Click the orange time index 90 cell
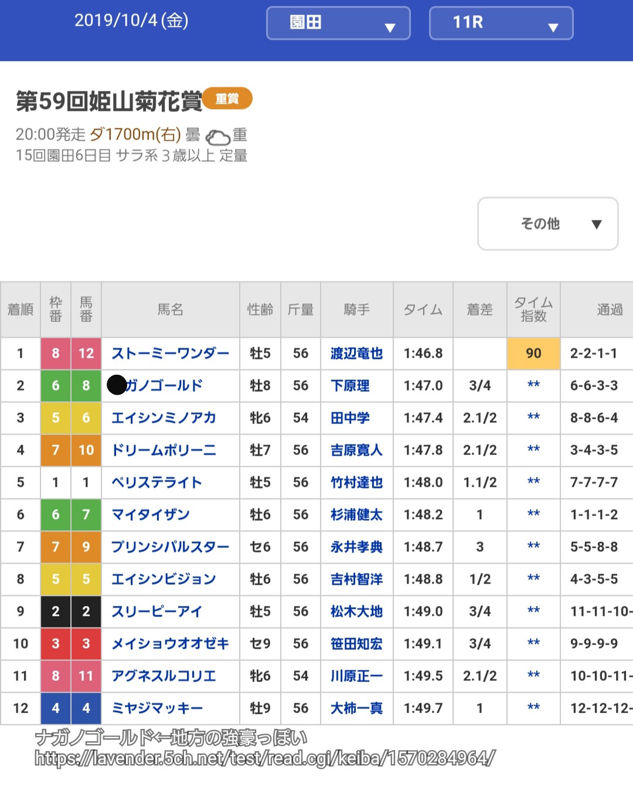This screenshot has width=633, height=787. pyautogui.click(x=533, y=354)
